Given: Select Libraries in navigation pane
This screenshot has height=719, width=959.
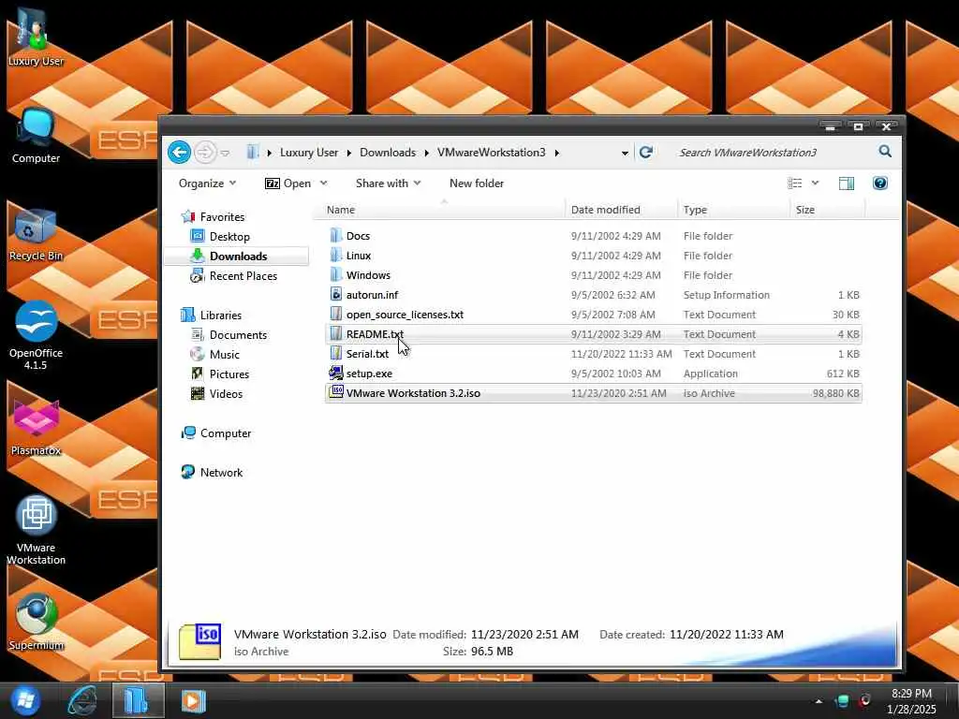Looking at the screenshot, I should point(212,315).
